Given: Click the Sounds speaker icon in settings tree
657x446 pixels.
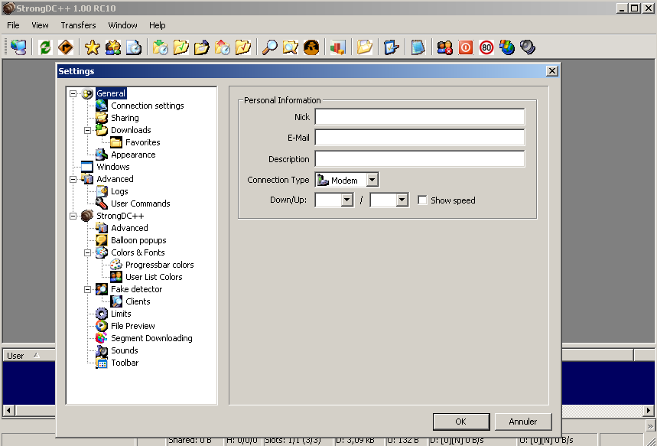Looking at the screenshot, I should (102, 350).
